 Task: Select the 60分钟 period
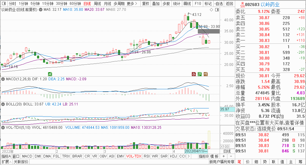click(75, 4)
